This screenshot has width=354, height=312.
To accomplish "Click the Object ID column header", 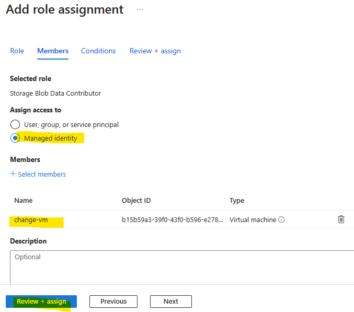I will (136, 200).
